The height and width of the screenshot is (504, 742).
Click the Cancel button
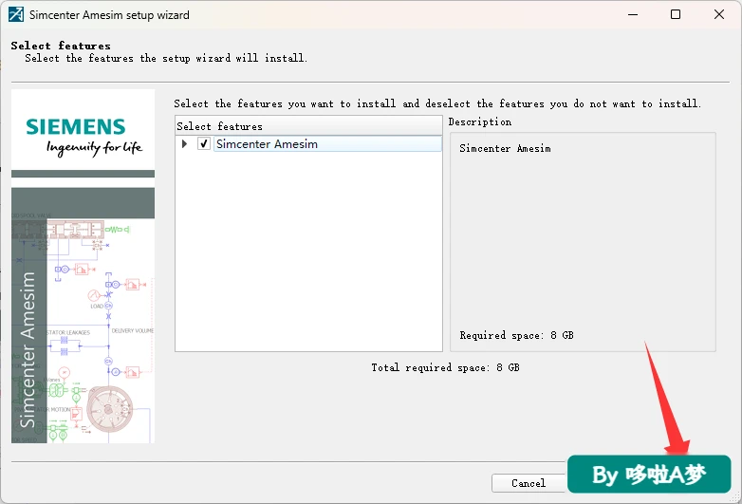coord(529,483)
